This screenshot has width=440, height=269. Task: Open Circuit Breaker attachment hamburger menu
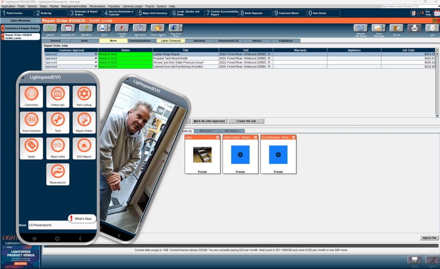[x=293, y=138]
